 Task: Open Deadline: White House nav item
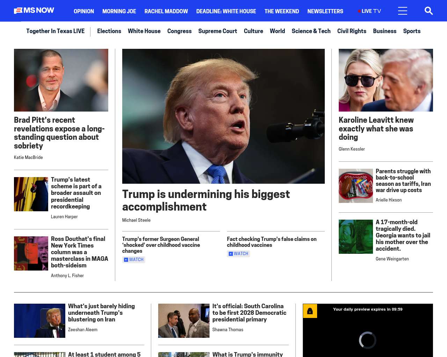[226, 11]
